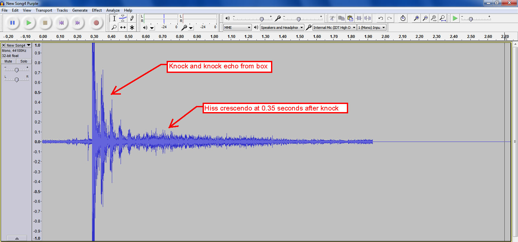Open the File menu
The image size is (518, 242).
[5, 10]
